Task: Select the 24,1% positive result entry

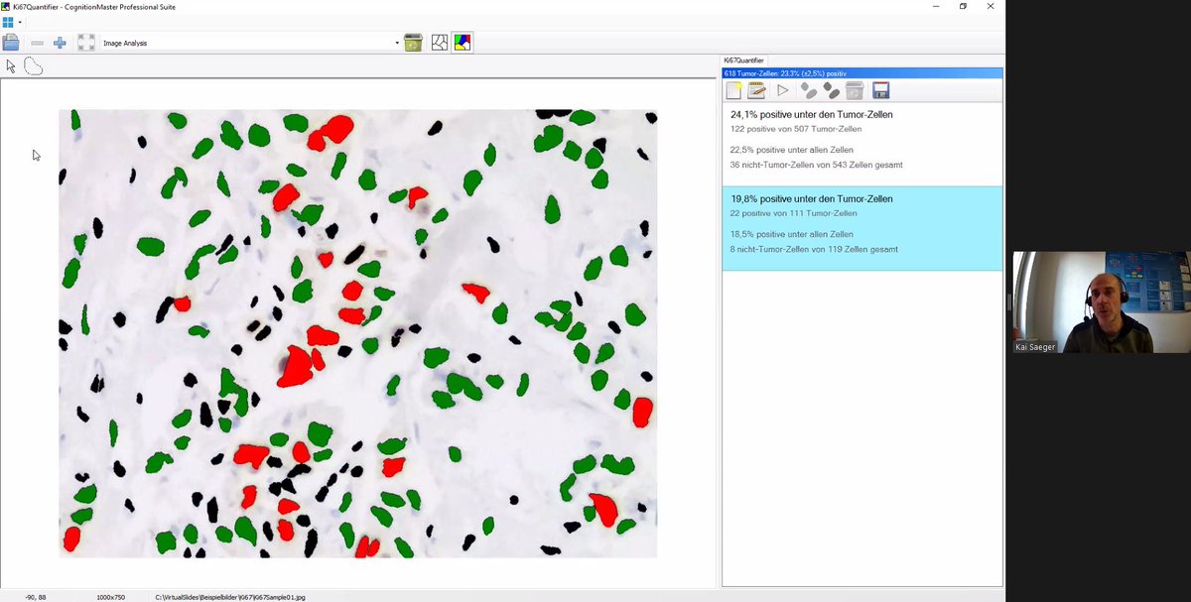Action: [x=862, y=144]
